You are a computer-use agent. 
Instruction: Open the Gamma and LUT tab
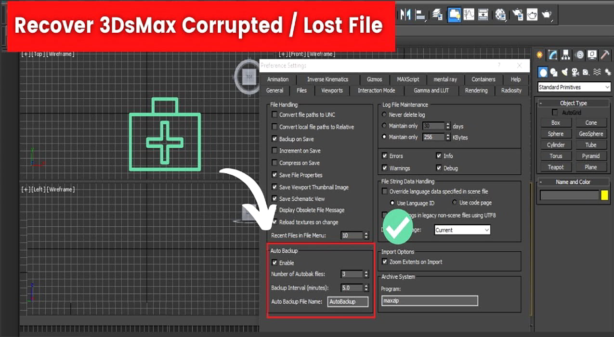tap(431, 91)
